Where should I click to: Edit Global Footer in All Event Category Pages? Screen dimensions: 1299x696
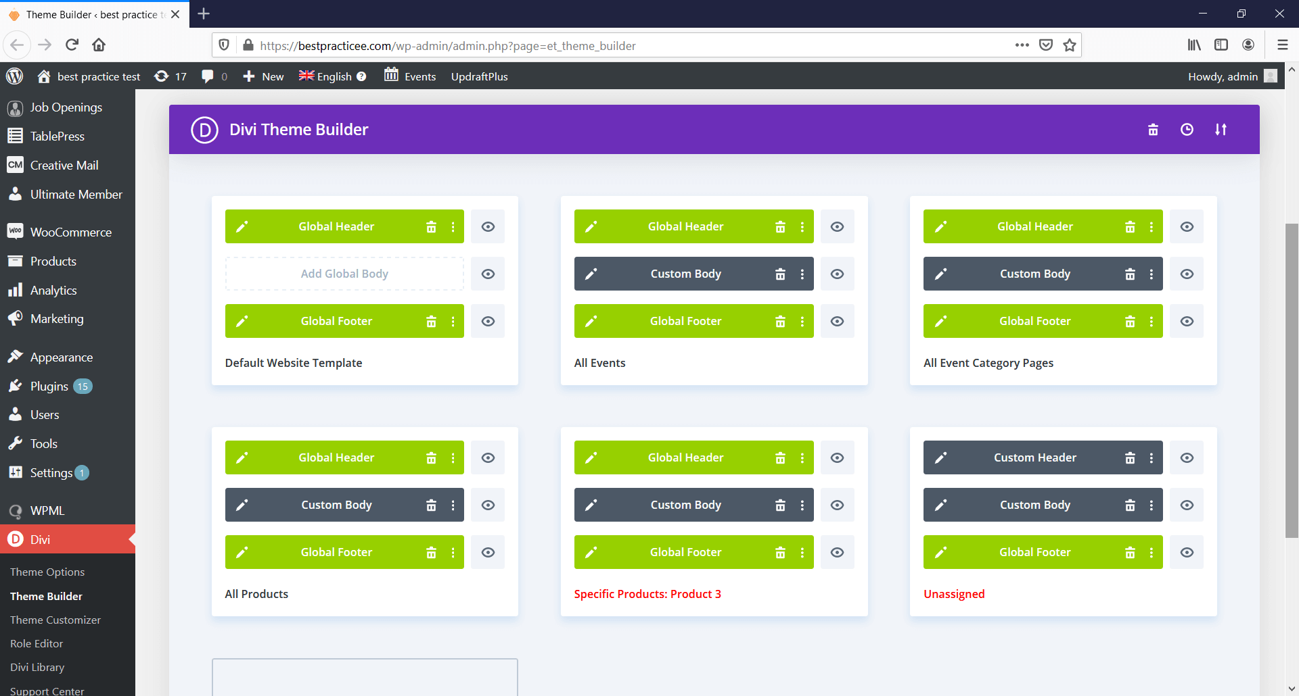point(940,322)
